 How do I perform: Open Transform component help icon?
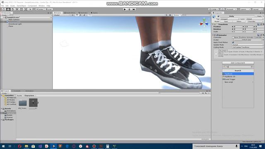point(258,24)
